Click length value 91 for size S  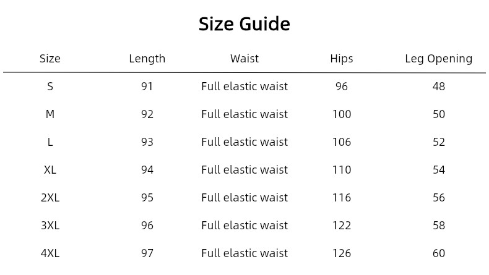(x=147, y=87)
